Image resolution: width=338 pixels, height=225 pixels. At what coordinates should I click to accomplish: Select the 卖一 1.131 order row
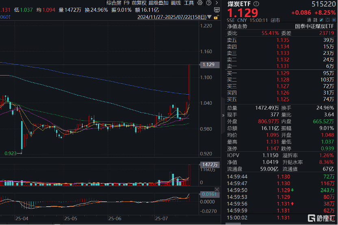click(280, 66)
